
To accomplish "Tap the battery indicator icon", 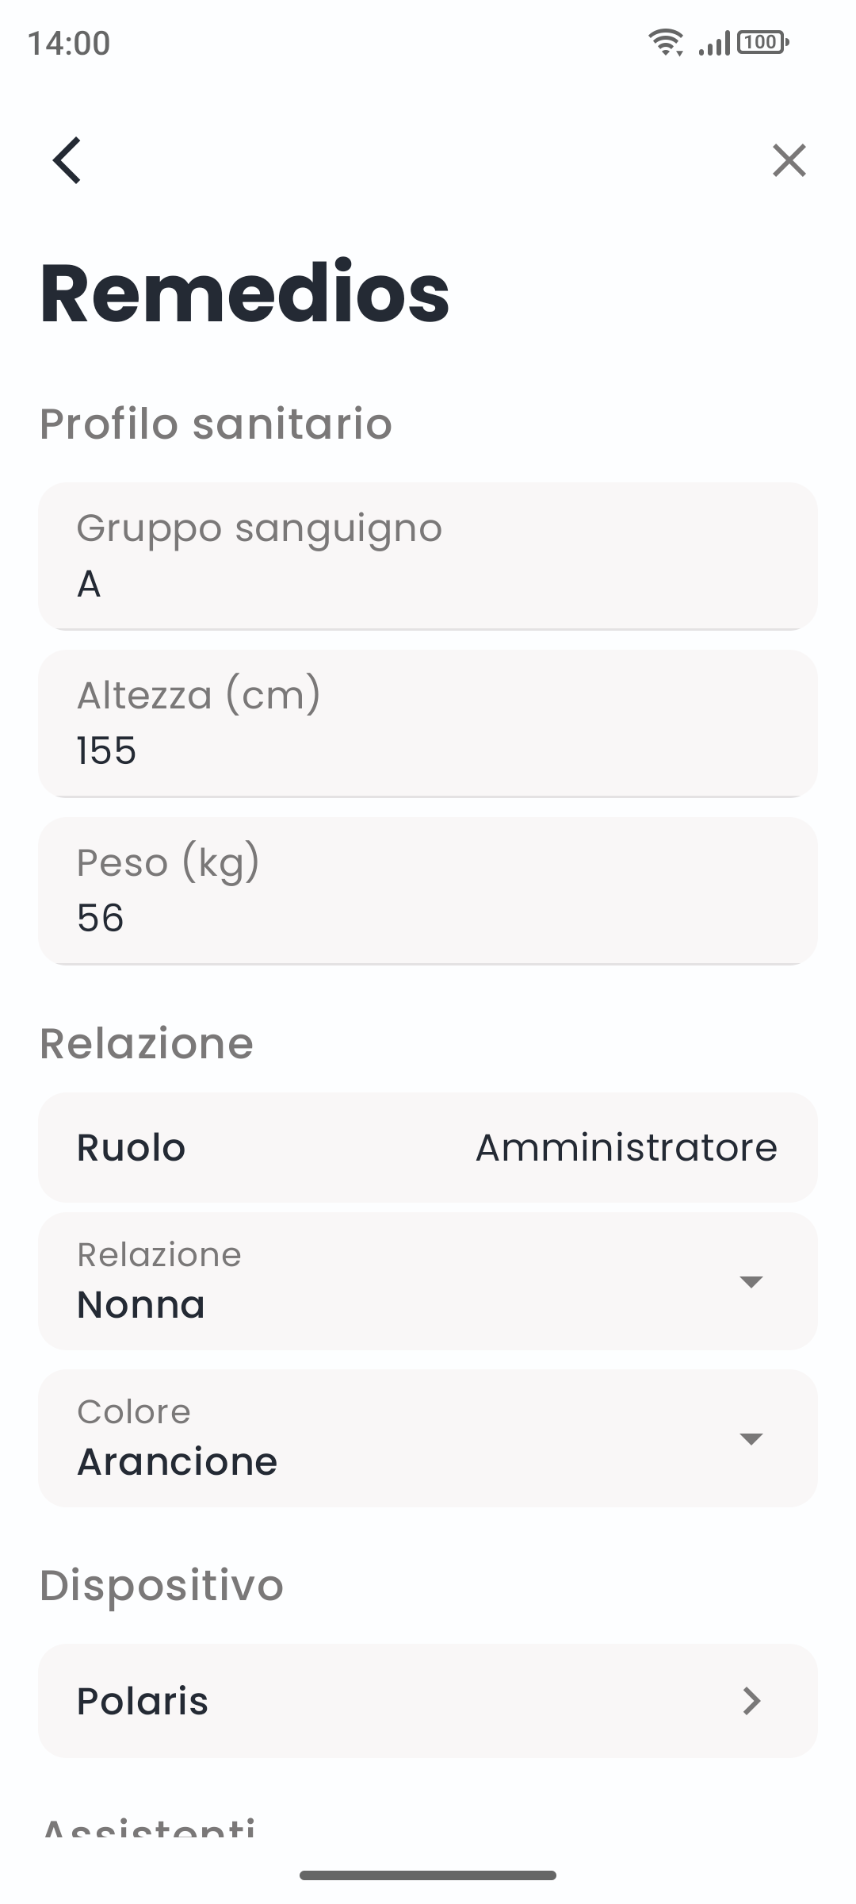I will [762, 42].
